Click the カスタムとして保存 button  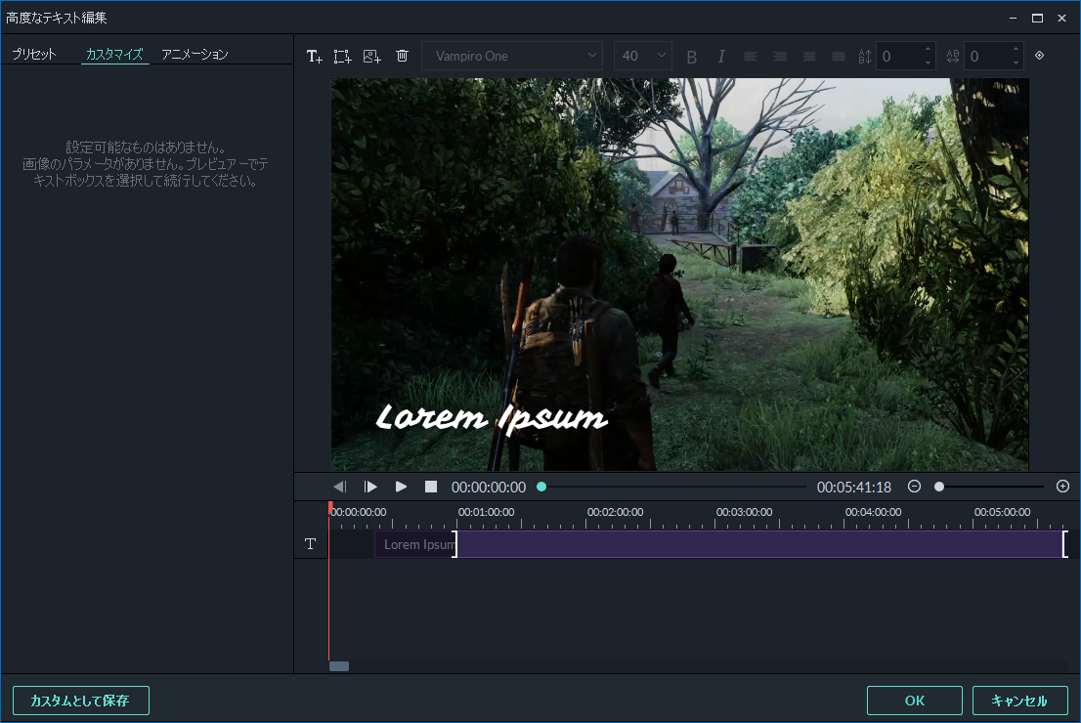pos(81,701)
